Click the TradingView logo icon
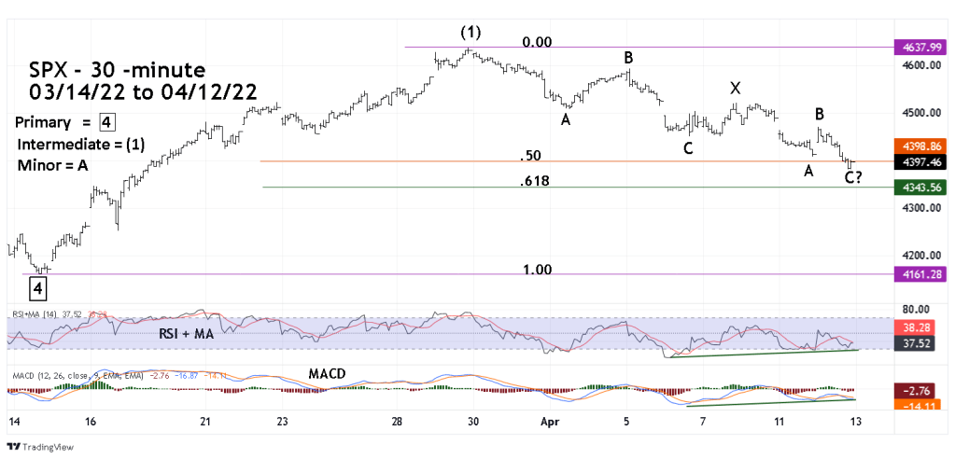The width and height of the screenshot is (955, 459). (x=14, y=446)
